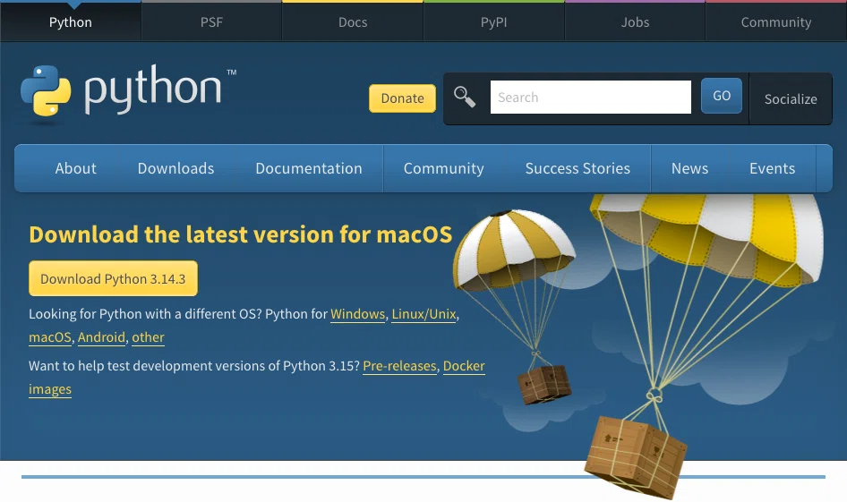This screenshot has width=847, height=502.
Task: Focus the Search input field
Action: pyautogui.click(x=590, y=98)
